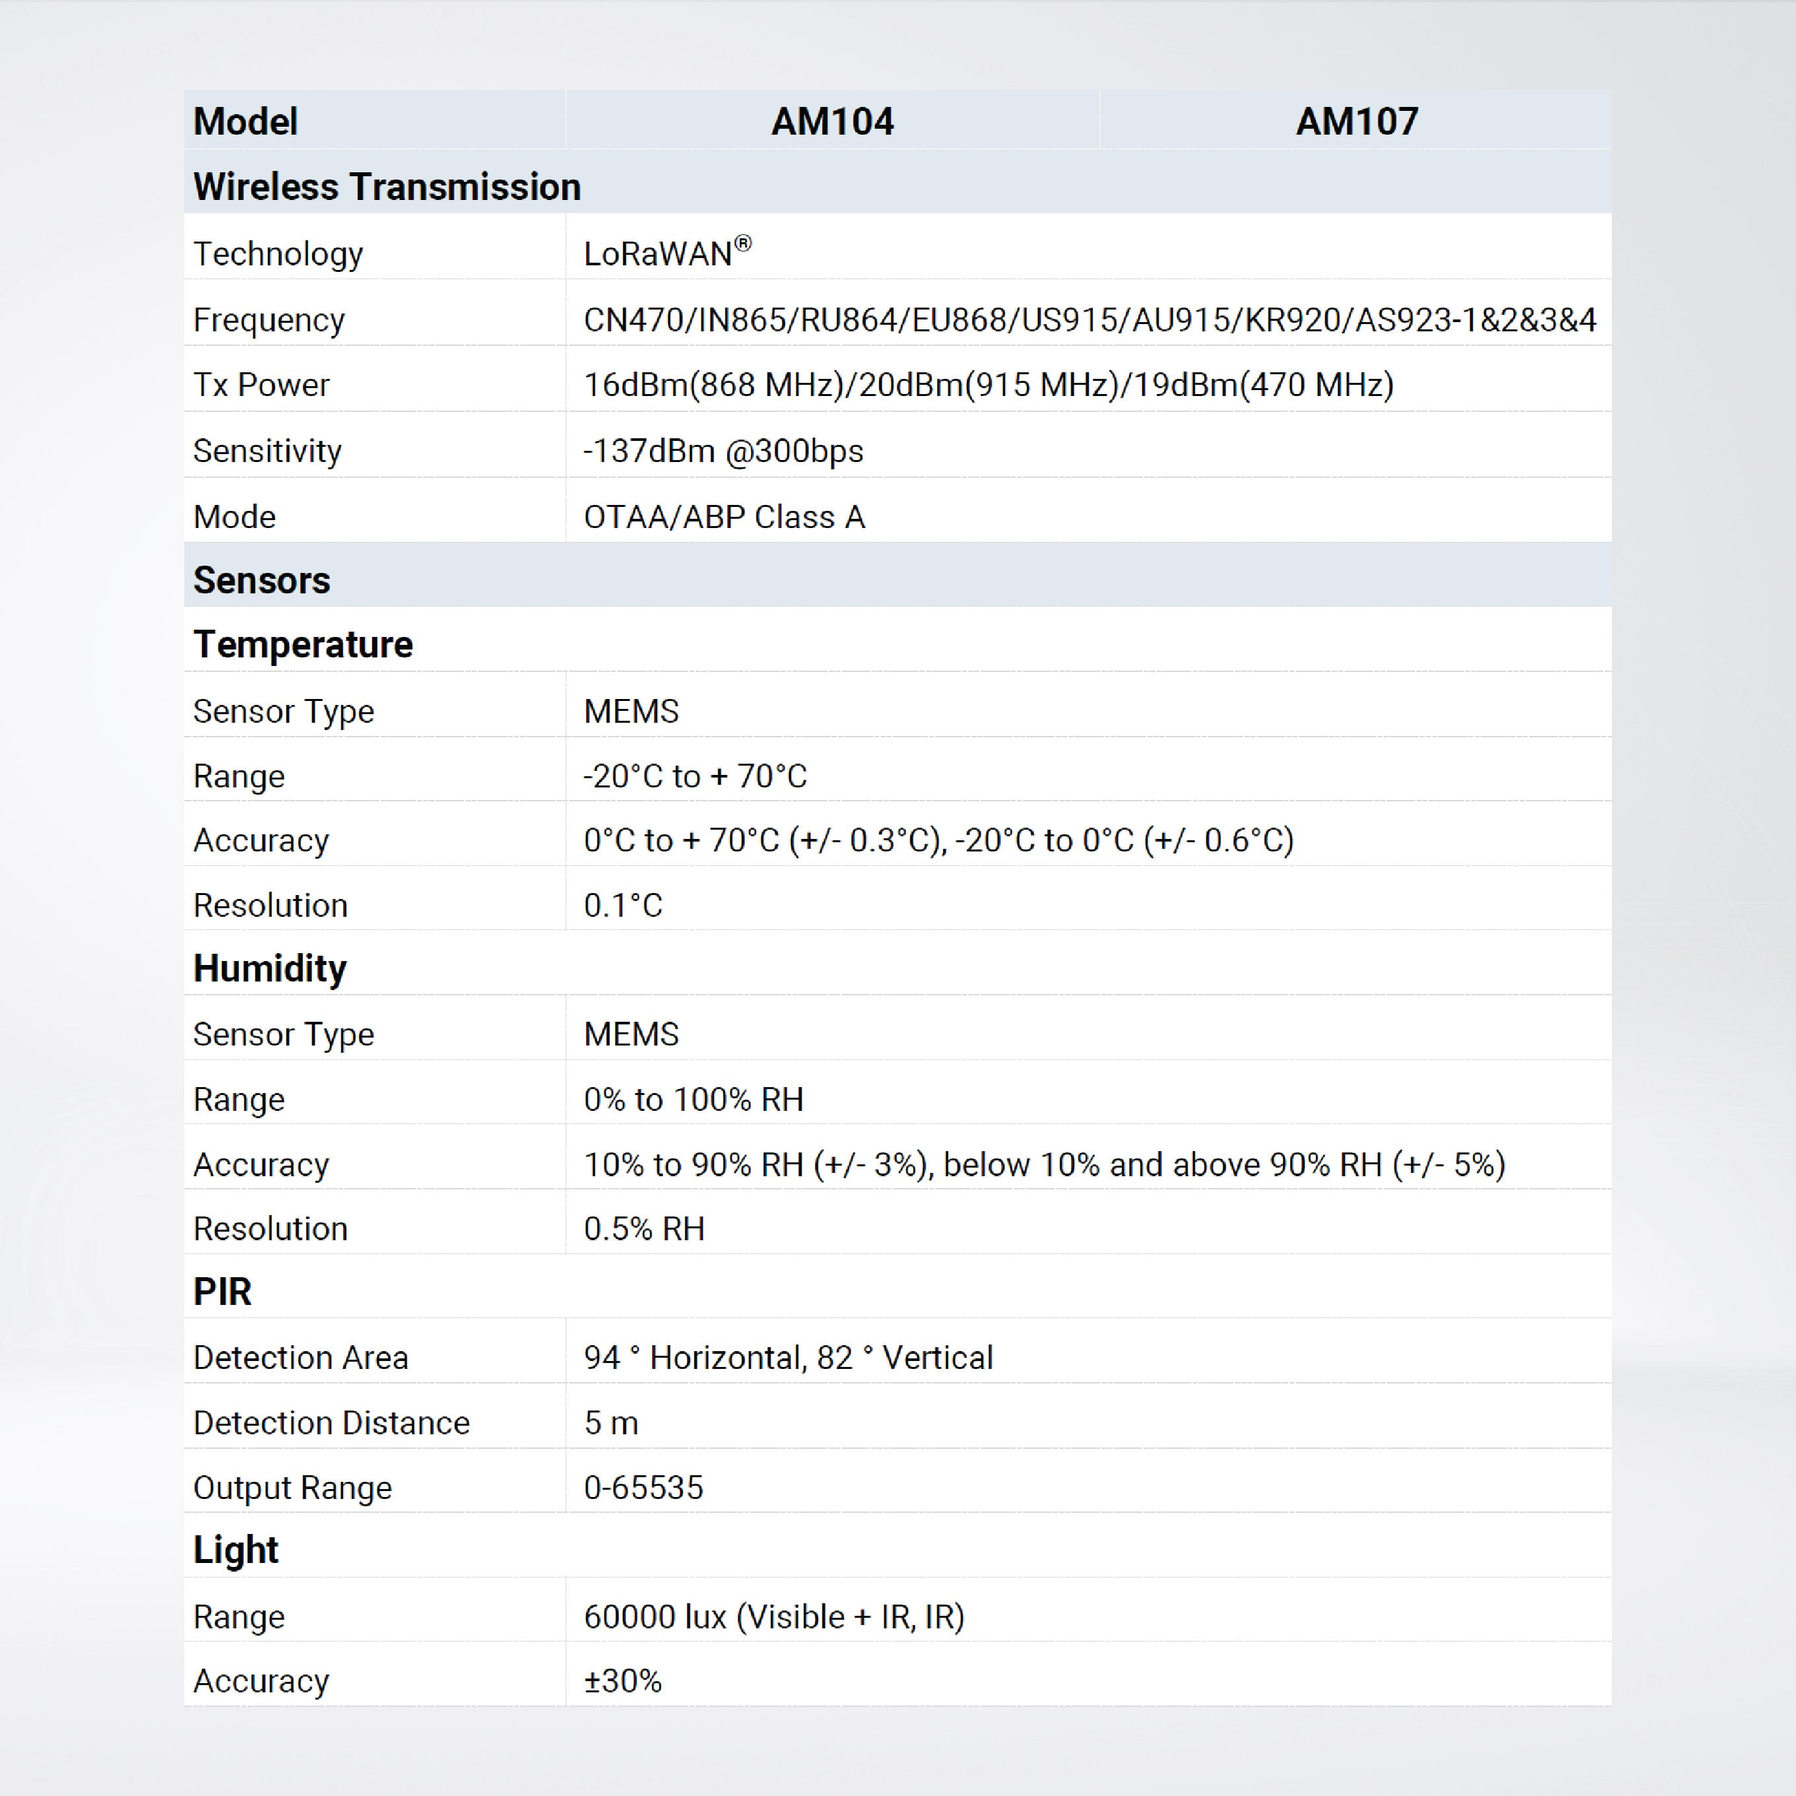The image size is (1796, 1796).
Task: Click the Wireless Transmission section header
Action: (x=385, y=187)
